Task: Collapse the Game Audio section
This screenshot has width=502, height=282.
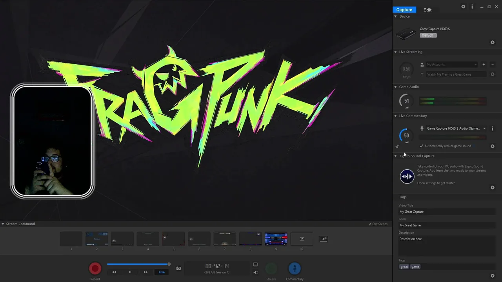Action: click(395, 87)
